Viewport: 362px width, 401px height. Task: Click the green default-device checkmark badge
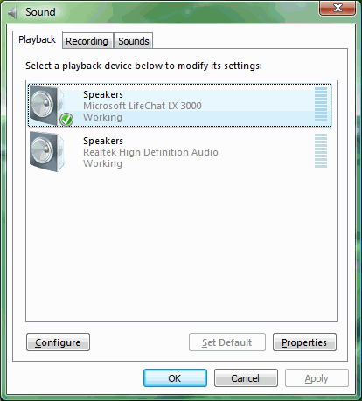coord(66,120)
